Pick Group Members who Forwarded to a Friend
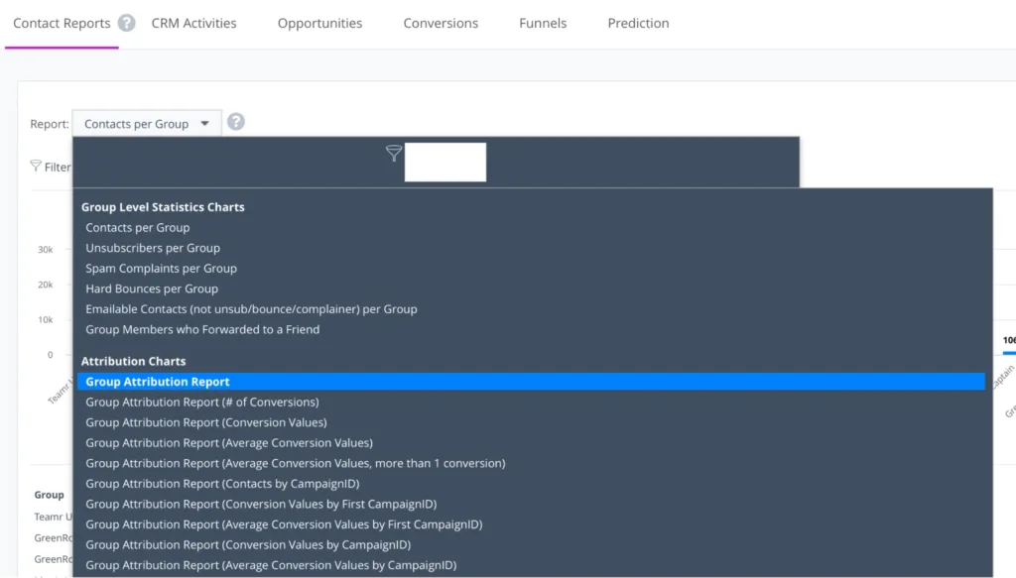Viewport: 1016px width, 578px height. coord(202,329)
